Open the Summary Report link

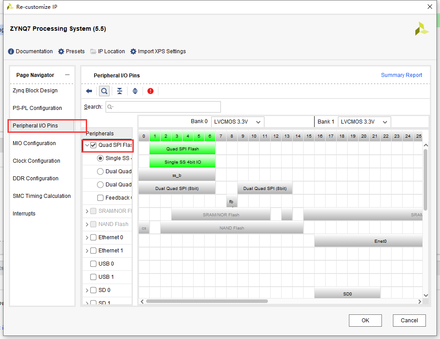point(401,75)
